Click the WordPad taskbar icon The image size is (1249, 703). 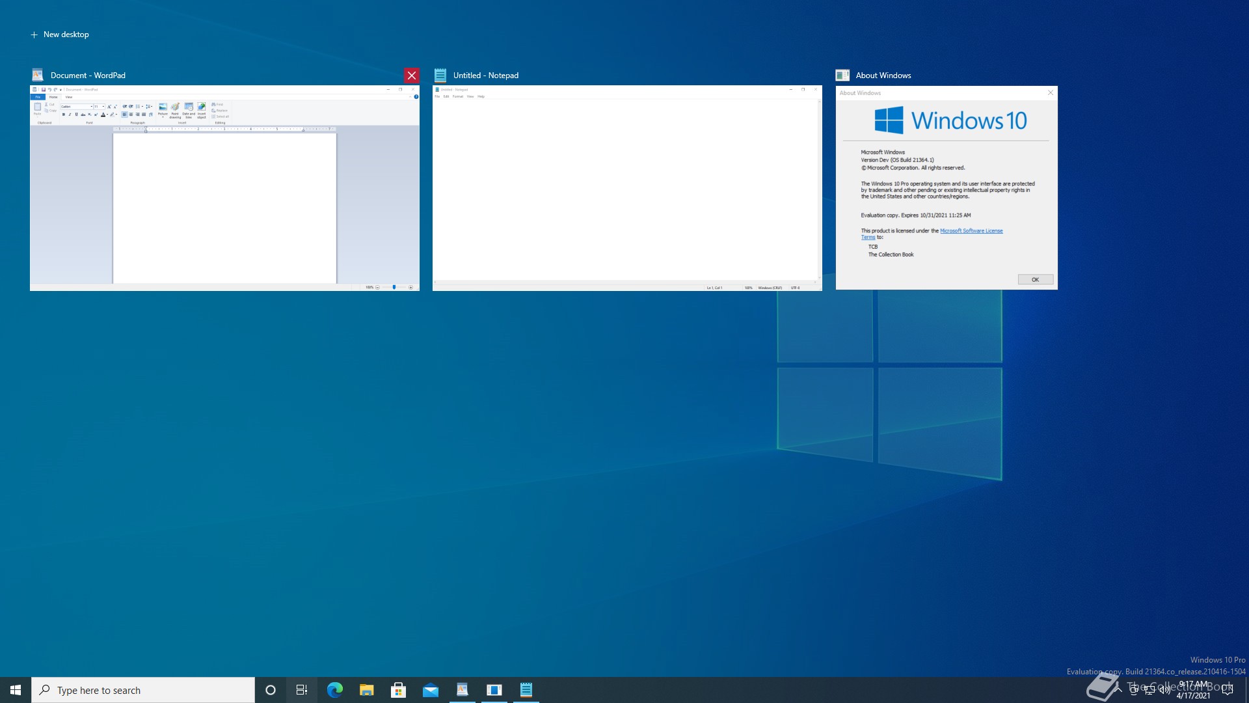point(462,690)
